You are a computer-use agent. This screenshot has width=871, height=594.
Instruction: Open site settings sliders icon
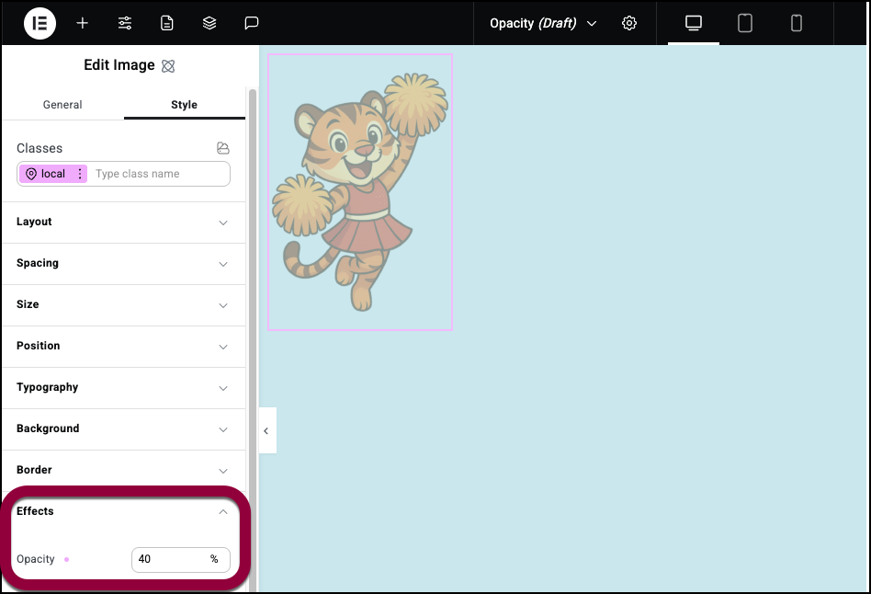[125, 23]
